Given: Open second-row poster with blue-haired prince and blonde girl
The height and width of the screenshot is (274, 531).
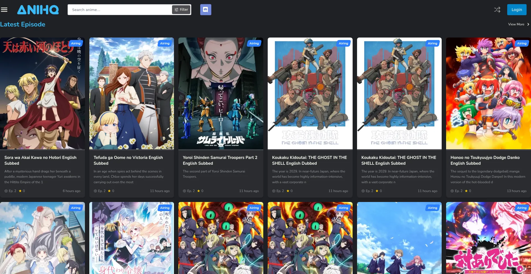Looking at the screenshot, I should [x=132, y=238].
